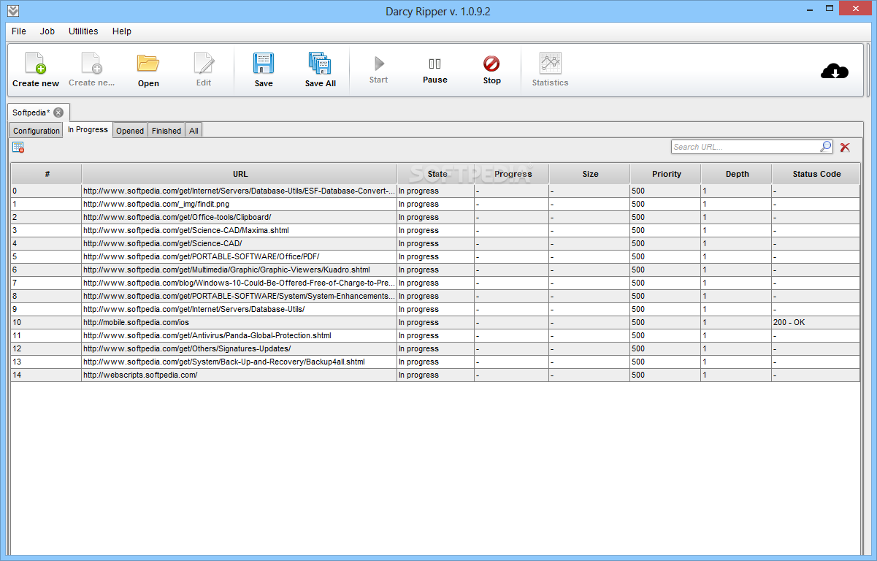
Task: Click the table remove icon above the list
Action: click(x=18, y=147)
